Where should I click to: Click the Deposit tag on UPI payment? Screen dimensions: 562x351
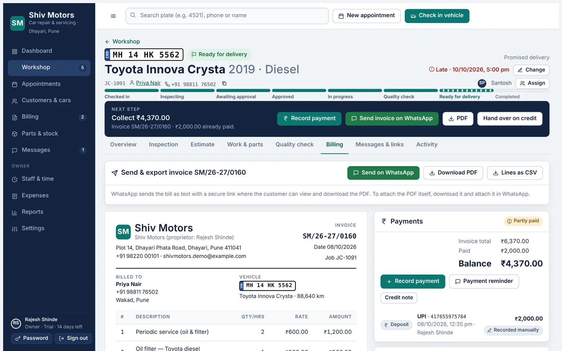click(396, 325)
